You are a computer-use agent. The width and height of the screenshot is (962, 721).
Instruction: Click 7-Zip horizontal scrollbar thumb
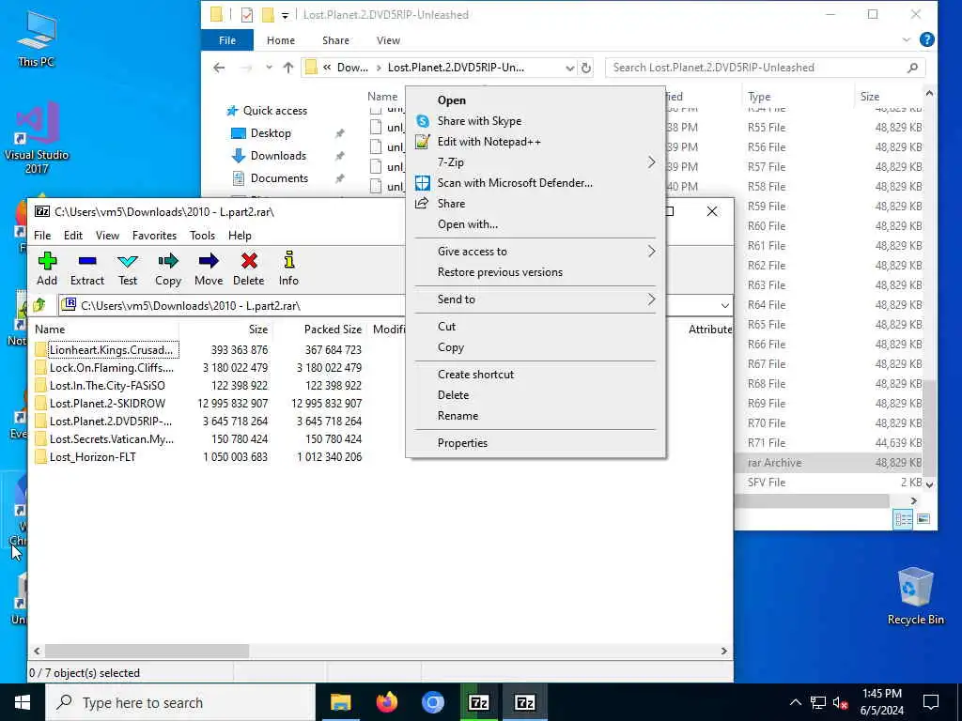tap(147, 651)
